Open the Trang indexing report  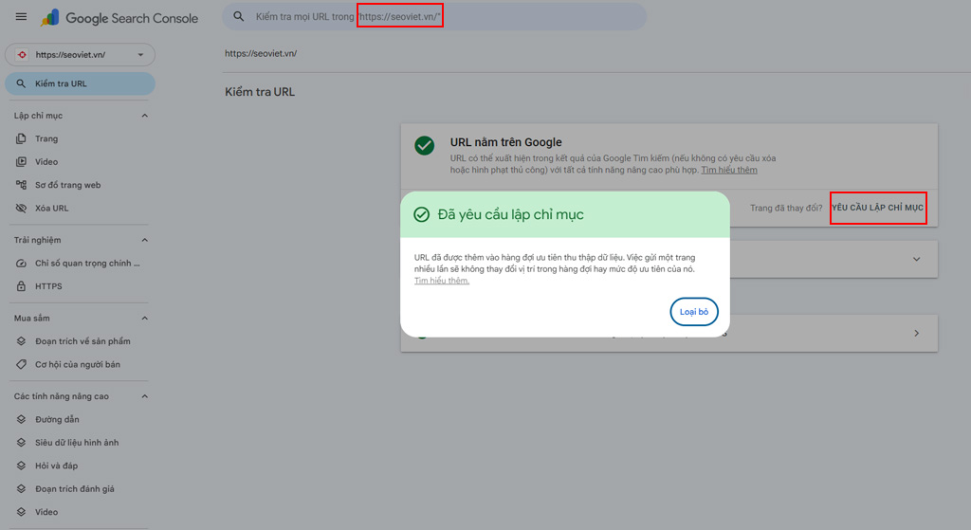46,138
